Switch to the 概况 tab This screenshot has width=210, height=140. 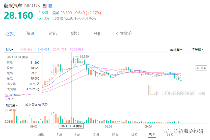point(10,34)
